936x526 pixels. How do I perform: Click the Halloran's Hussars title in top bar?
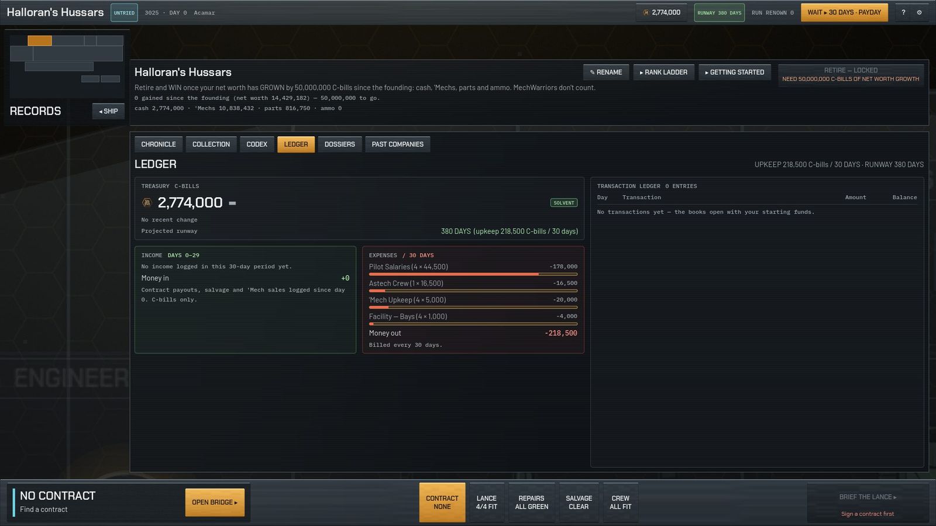tap(55, 12)
